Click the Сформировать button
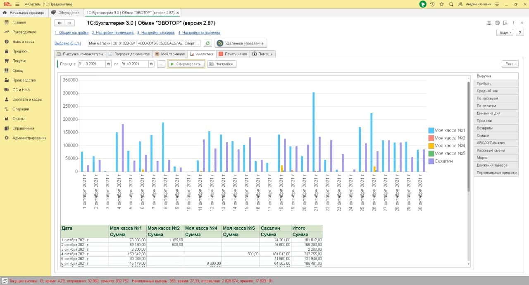This screenshot has width=529, height=285. [x=186, y=64]
